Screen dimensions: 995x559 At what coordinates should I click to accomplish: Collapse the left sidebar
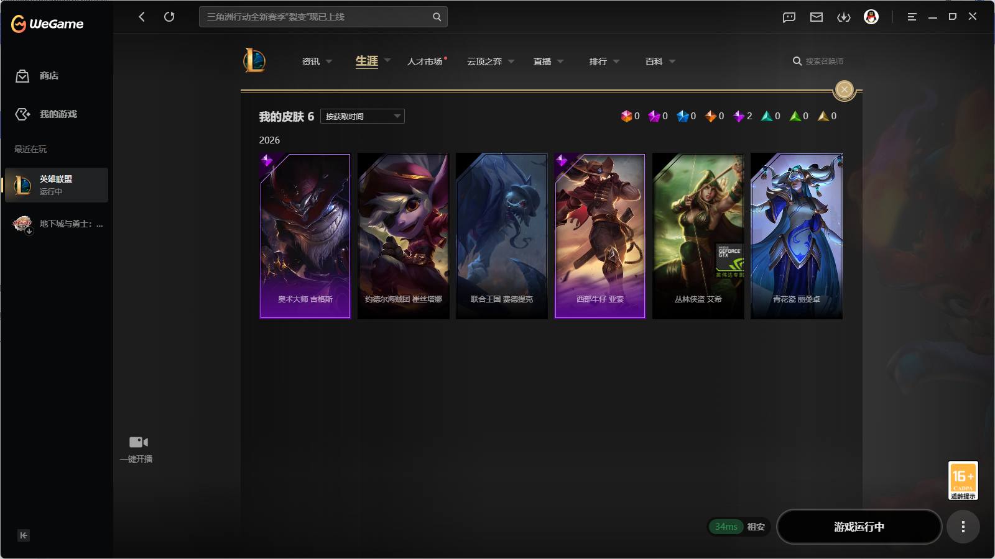click(24, 535)
